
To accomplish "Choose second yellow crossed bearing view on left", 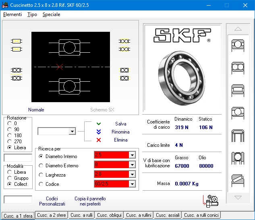I will point(17,49).
